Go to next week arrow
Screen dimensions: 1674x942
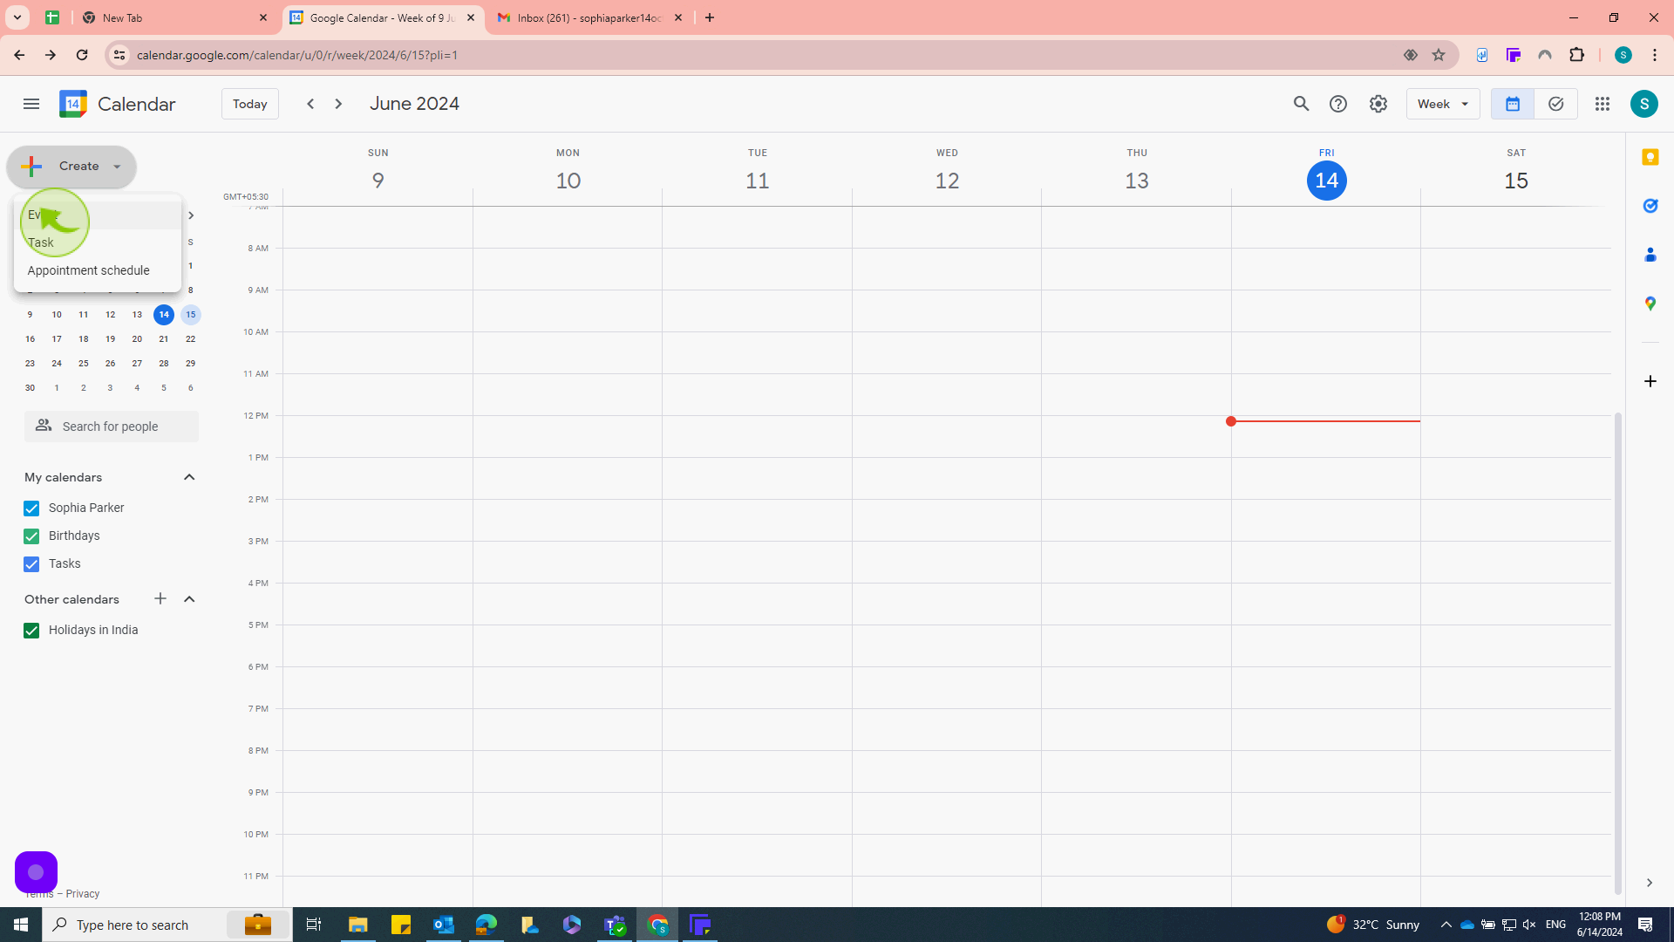pyautogui.click(x=338, y=104)
